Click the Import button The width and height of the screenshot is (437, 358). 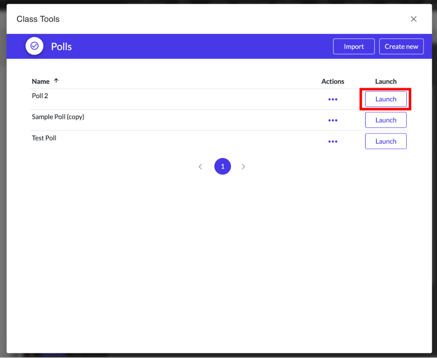coord(353,47)
